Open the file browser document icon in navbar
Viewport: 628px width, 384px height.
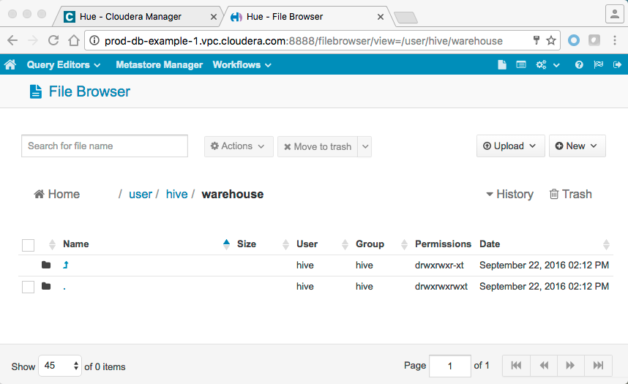click(502, 65)
